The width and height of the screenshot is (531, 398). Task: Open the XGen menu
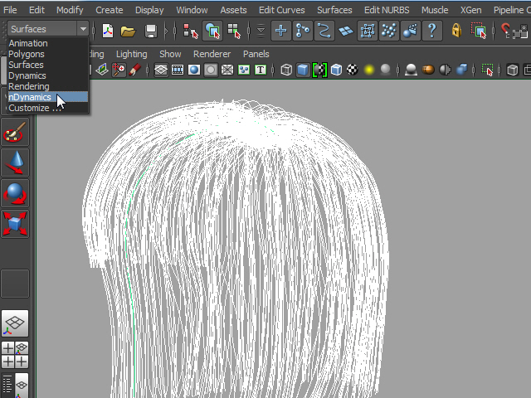470,10
